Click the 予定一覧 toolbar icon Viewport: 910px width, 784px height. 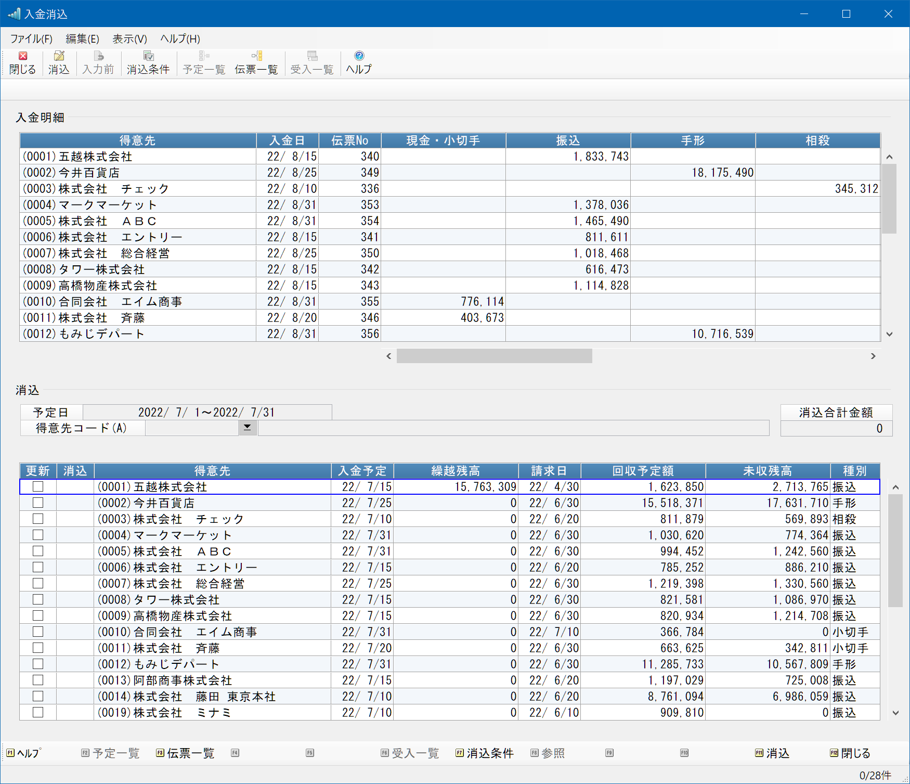coord(204,56)
